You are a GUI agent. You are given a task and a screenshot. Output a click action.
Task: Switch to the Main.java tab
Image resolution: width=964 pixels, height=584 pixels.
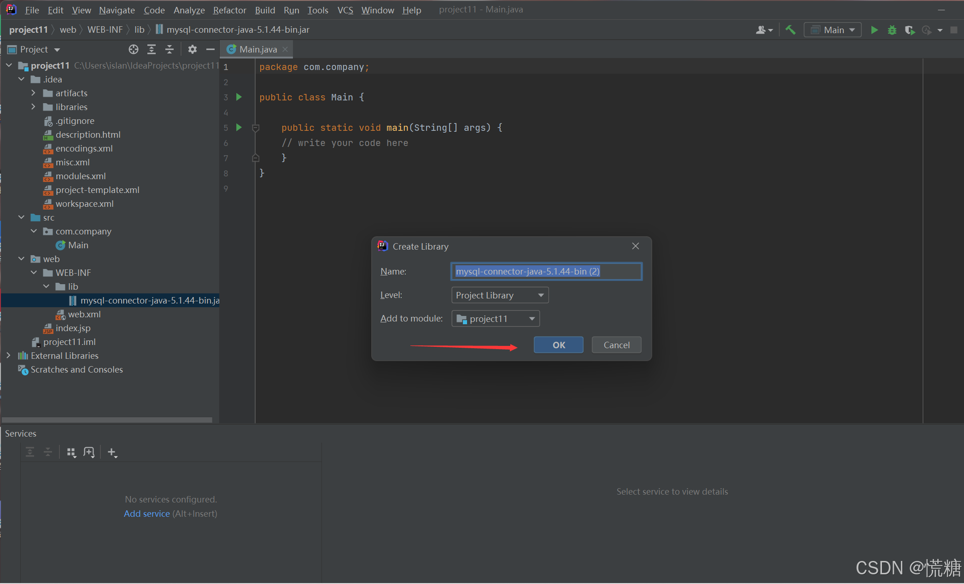pos(257,49)
